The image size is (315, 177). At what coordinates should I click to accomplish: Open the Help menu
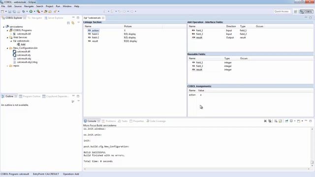(x=77, y=6)
